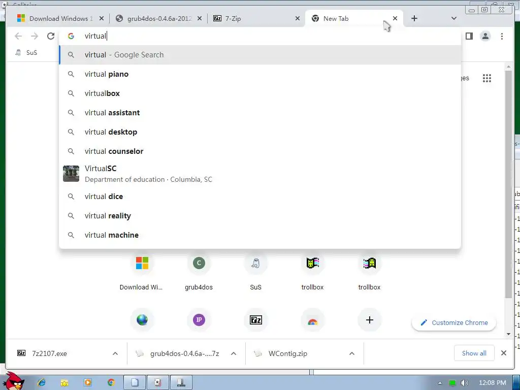Screen dimensions: 520x390
Task: Close the 7-Zip tab
Action: pos(298,19)
